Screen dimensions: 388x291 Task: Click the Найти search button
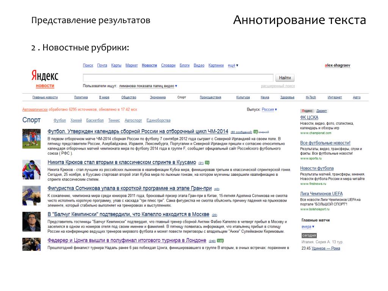[285, 78]
